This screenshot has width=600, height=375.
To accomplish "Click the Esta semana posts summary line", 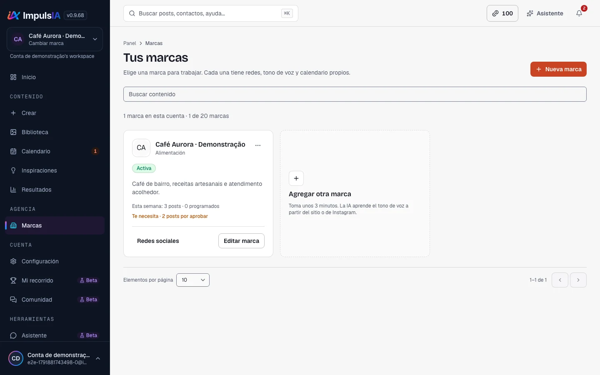I will point(175,206).
